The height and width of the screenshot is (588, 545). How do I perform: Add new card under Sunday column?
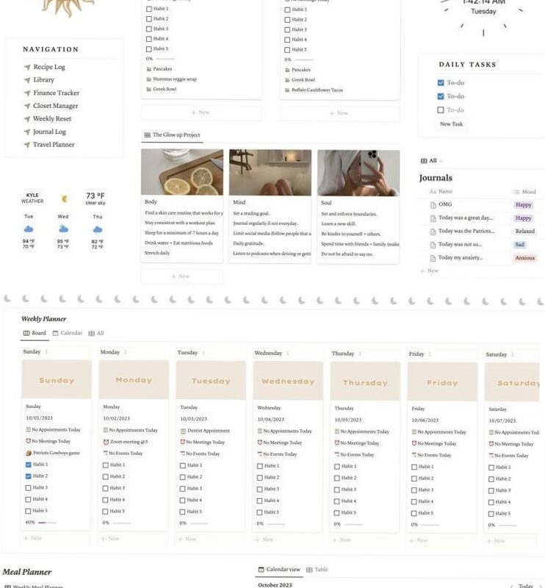32,538
